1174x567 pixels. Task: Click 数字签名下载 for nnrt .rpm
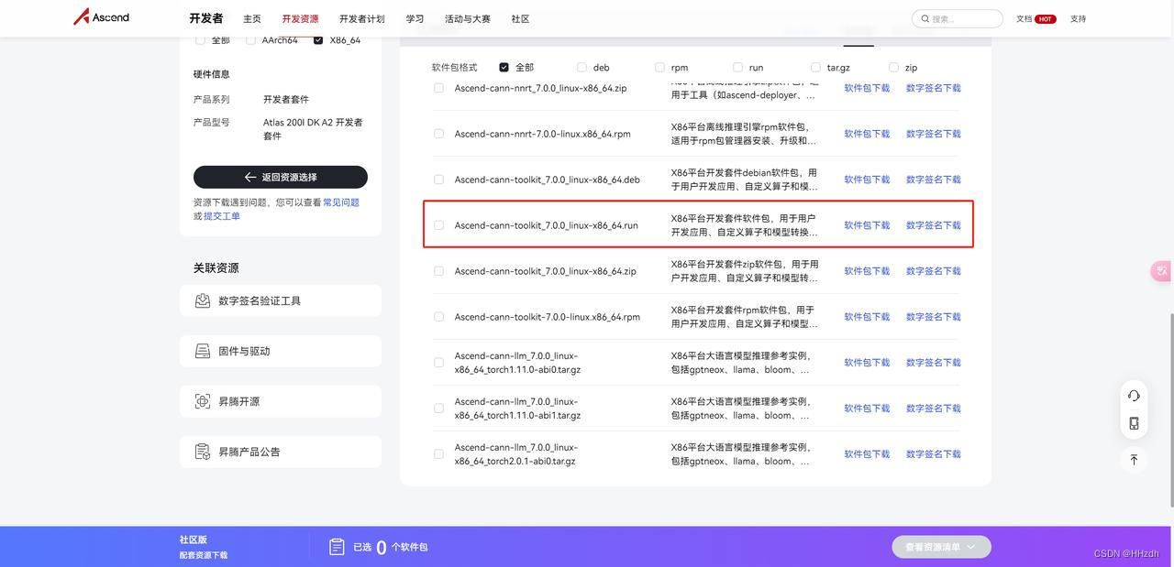[934, 134]
